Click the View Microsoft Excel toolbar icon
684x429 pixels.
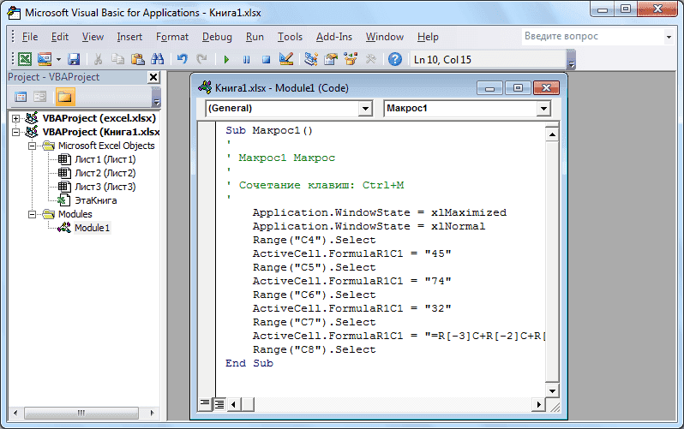pyautogui.click(x=25, y=60)
